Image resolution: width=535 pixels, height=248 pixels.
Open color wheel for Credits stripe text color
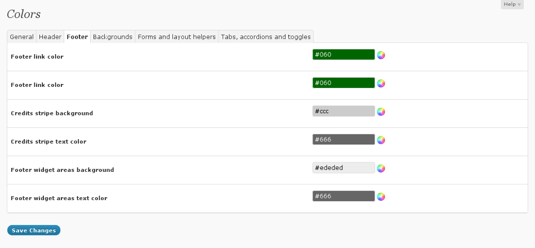coord(381,140)
